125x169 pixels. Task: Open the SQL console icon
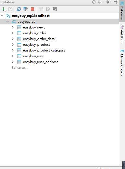pos(55,9)
